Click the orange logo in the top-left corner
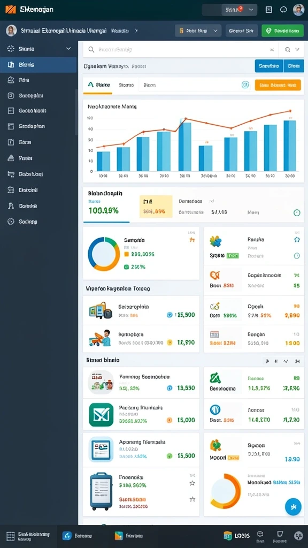This screenshot has height=548, width=308. tap(11, 10)
